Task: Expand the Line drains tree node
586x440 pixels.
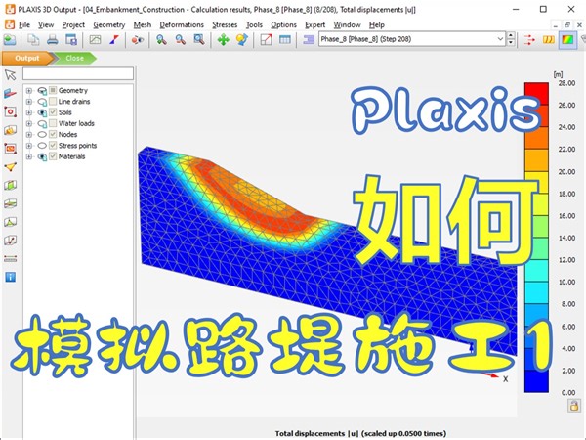Action: [x=28, y=102]
